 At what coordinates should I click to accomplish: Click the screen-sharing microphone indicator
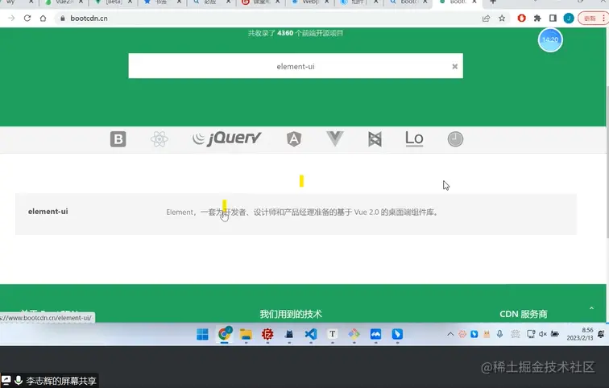[x=19, y=381]
